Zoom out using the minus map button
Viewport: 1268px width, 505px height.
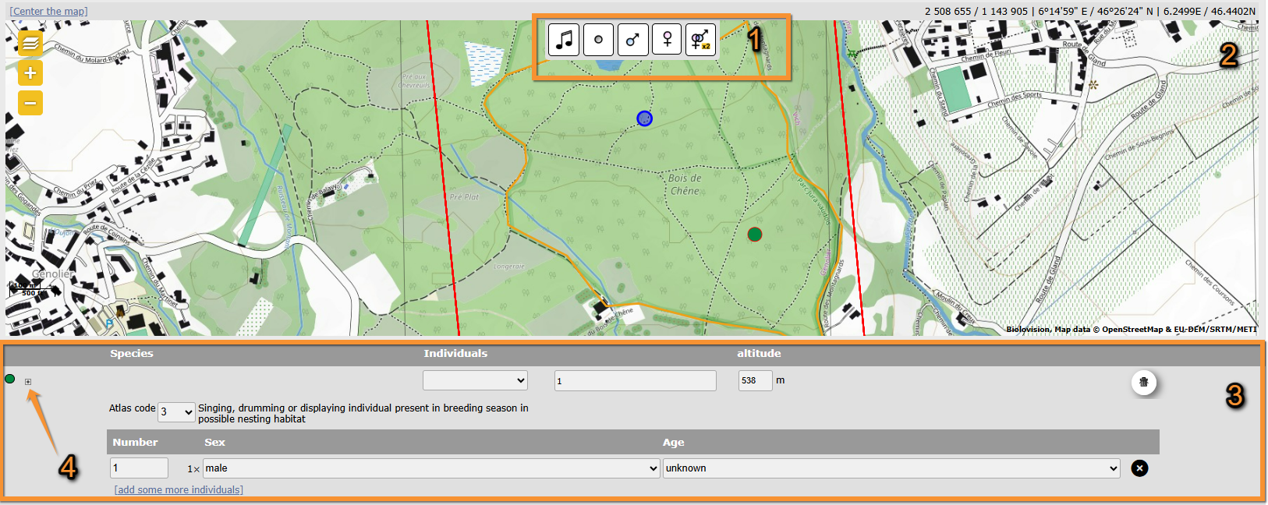click(30, 103)
